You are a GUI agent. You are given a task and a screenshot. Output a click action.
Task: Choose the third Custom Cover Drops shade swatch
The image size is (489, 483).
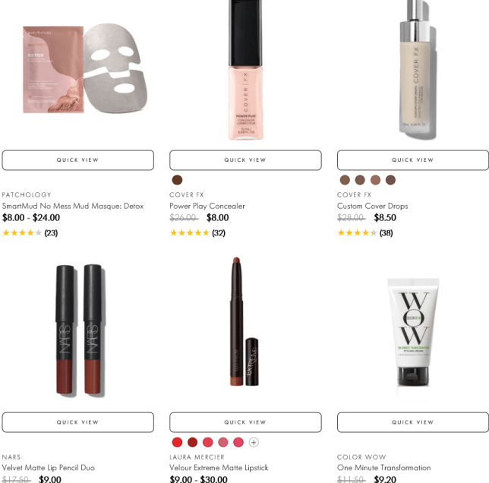click(375, 180)
